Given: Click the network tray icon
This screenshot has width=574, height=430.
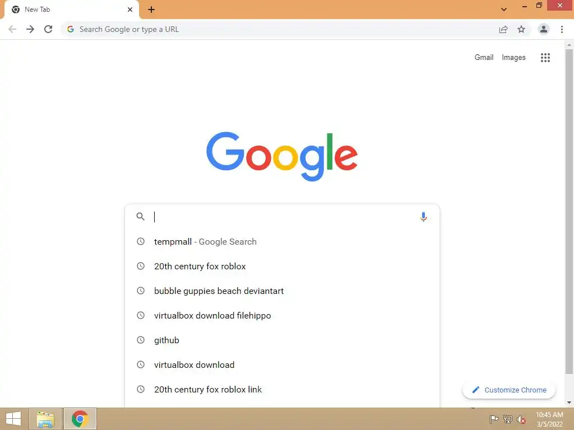Looking at the screenshot, I should [x=507, y=419].
